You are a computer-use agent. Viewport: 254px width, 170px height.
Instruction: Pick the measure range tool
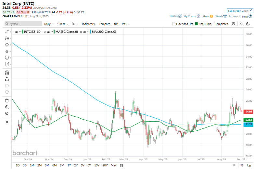click(x=7, y=64)
